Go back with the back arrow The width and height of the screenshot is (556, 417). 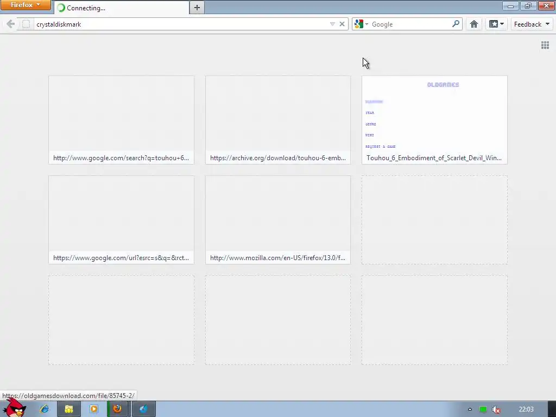(x=11, y=24)
